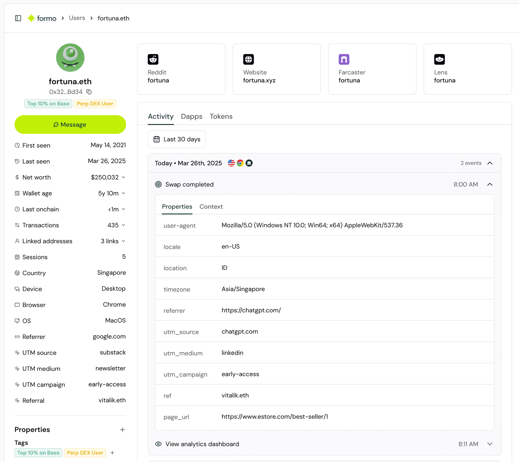
Task: Open the sidebar toggle at top left
Action: point(18,18)
